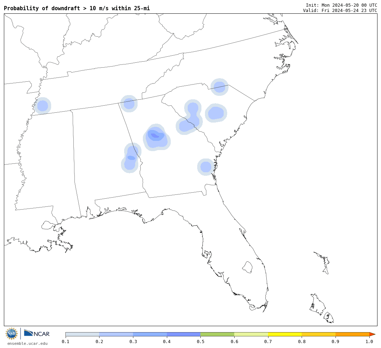Select the 'Init: Mon 2024-05-20 00 UTC' text

(x=341, y=5)
